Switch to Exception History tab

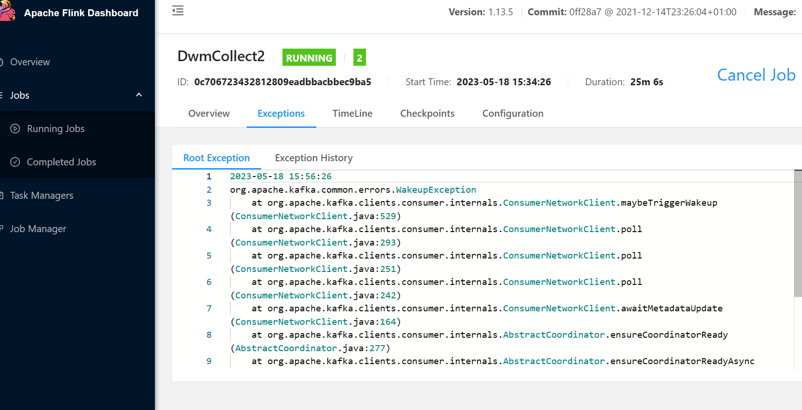(314, 158)
